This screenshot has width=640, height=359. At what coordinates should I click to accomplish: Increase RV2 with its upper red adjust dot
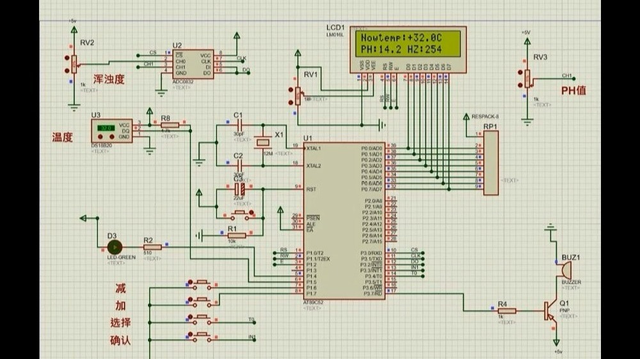pyautogui.click(x=67, y=58)
